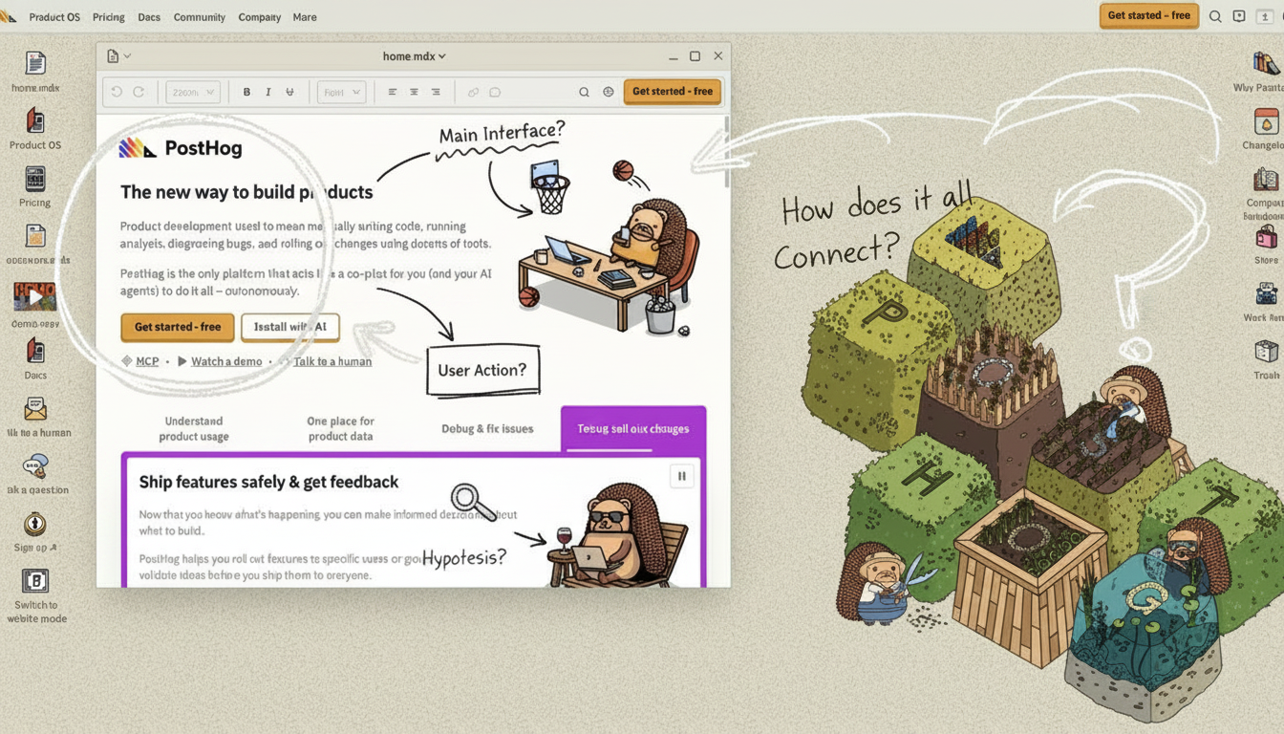Open the Community menu in the top bar
Screen dimensions: 1284x734
pyautogui.click(x=200, y=17)
